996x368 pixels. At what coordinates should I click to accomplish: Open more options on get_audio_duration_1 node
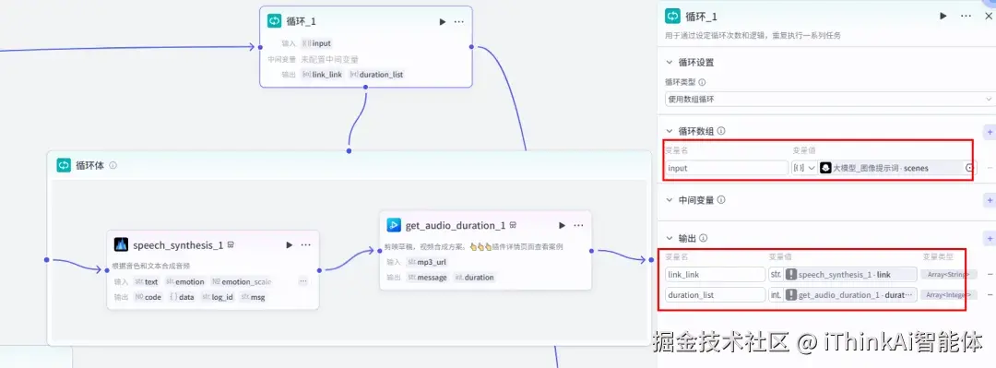(578, 225)
